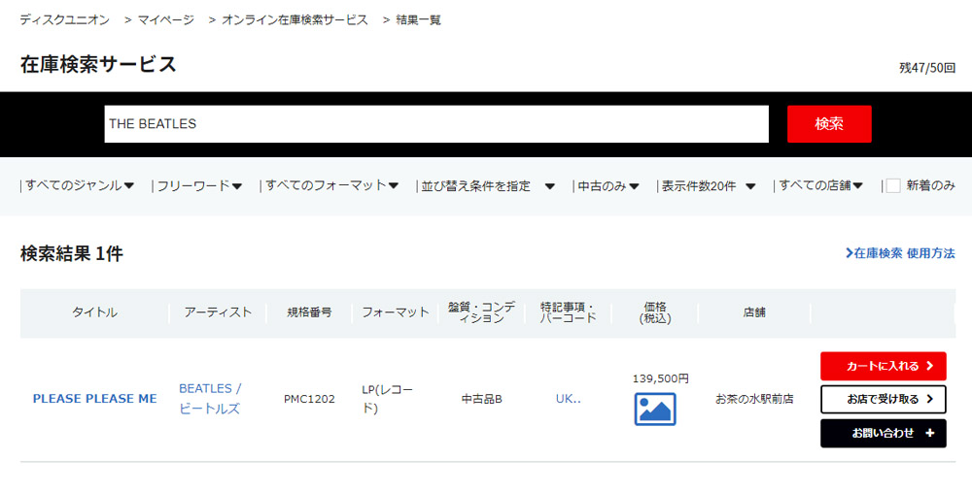The height and width of the screenshot is (492, 972).
Task: Toggle the 新着のみ checkbox
Action: tap(892, 185)
